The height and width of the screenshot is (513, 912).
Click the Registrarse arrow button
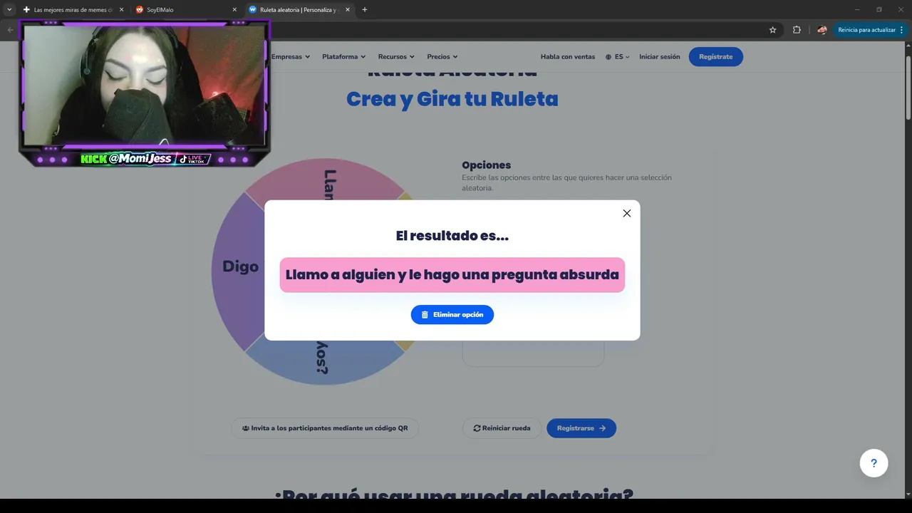click(581, 428)
